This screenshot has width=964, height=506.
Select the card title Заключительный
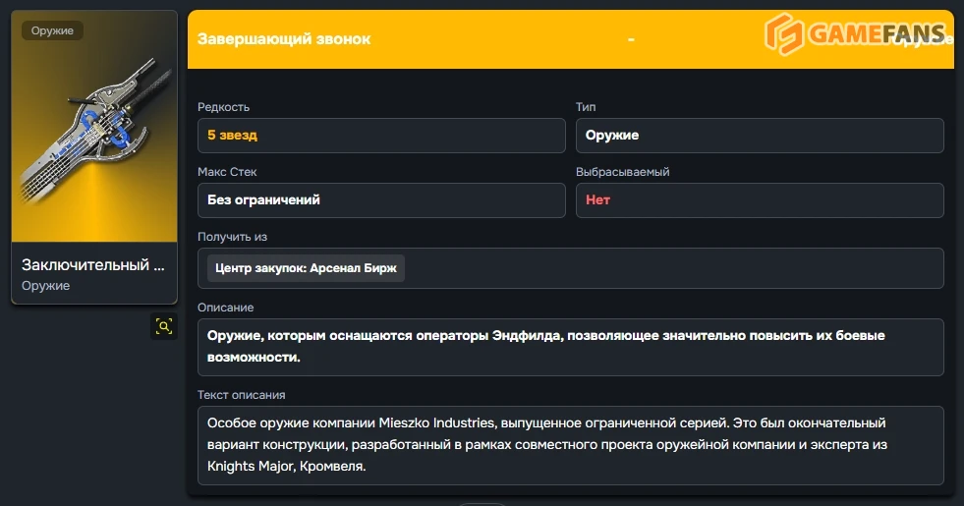coord(93,264)
